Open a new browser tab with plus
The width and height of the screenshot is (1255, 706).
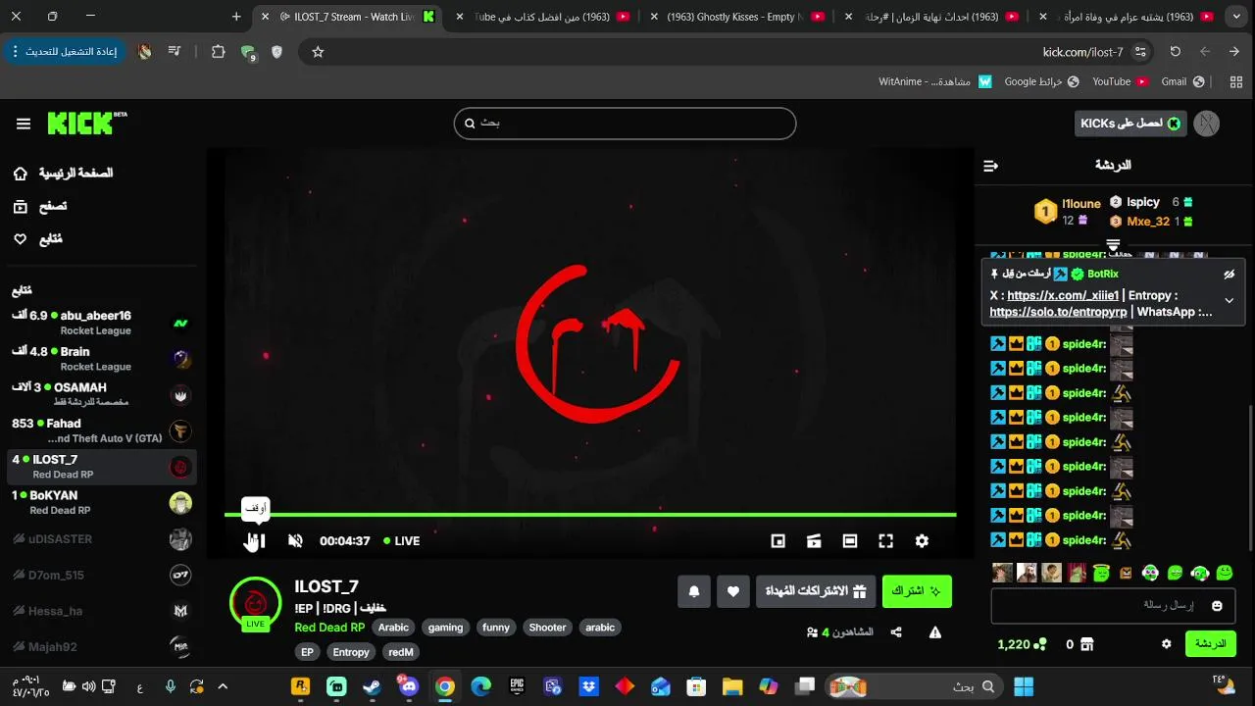236,17
